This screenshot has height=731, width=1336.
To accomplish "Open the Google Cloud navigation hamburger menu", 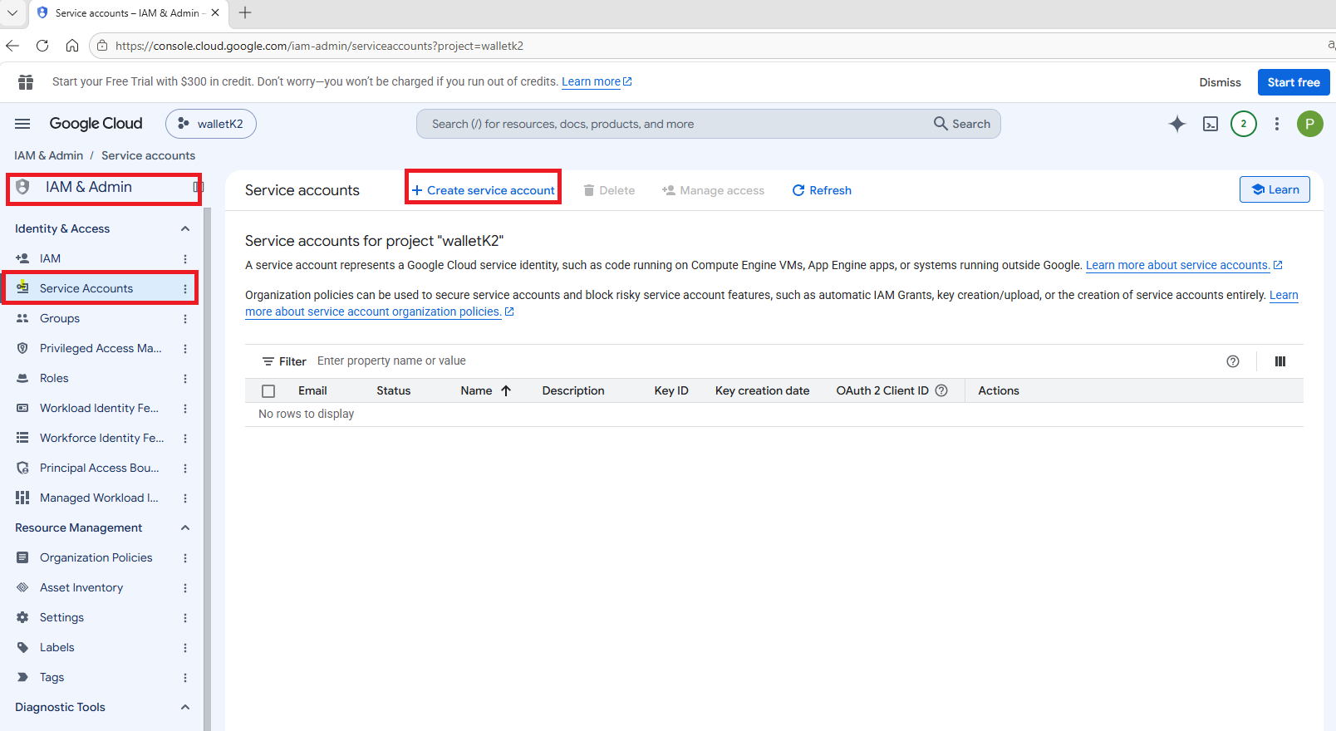I will [x=22, y=124].
